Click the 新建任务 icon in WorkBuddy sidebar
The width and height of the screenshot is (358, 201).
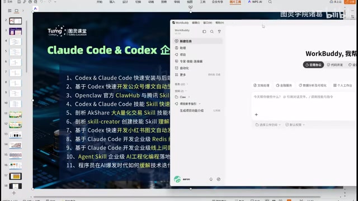177,41
